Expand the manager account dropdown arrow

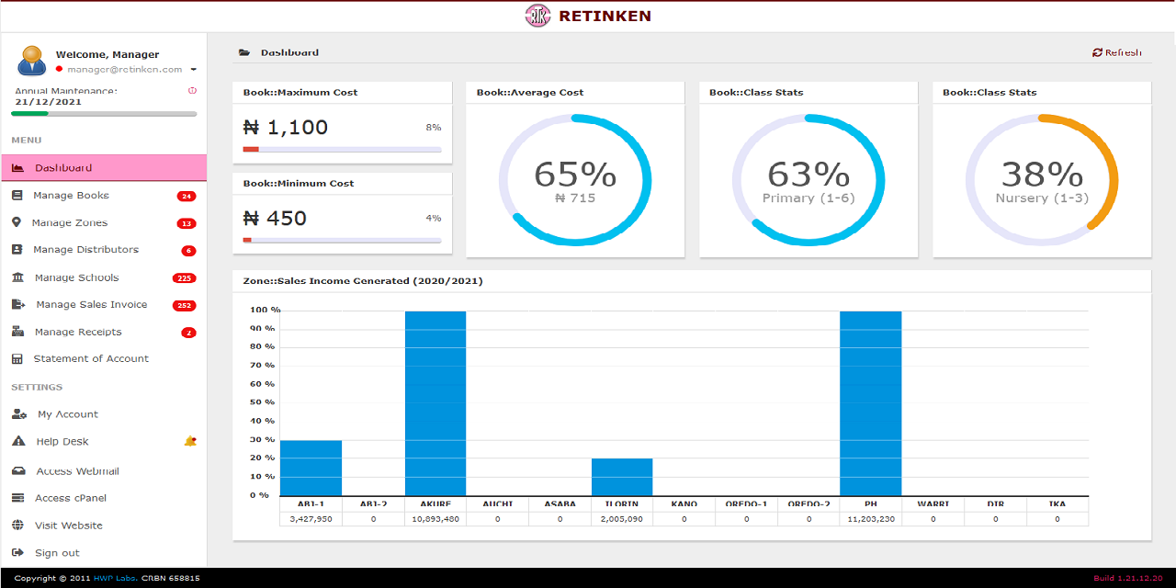click(194, 70)
